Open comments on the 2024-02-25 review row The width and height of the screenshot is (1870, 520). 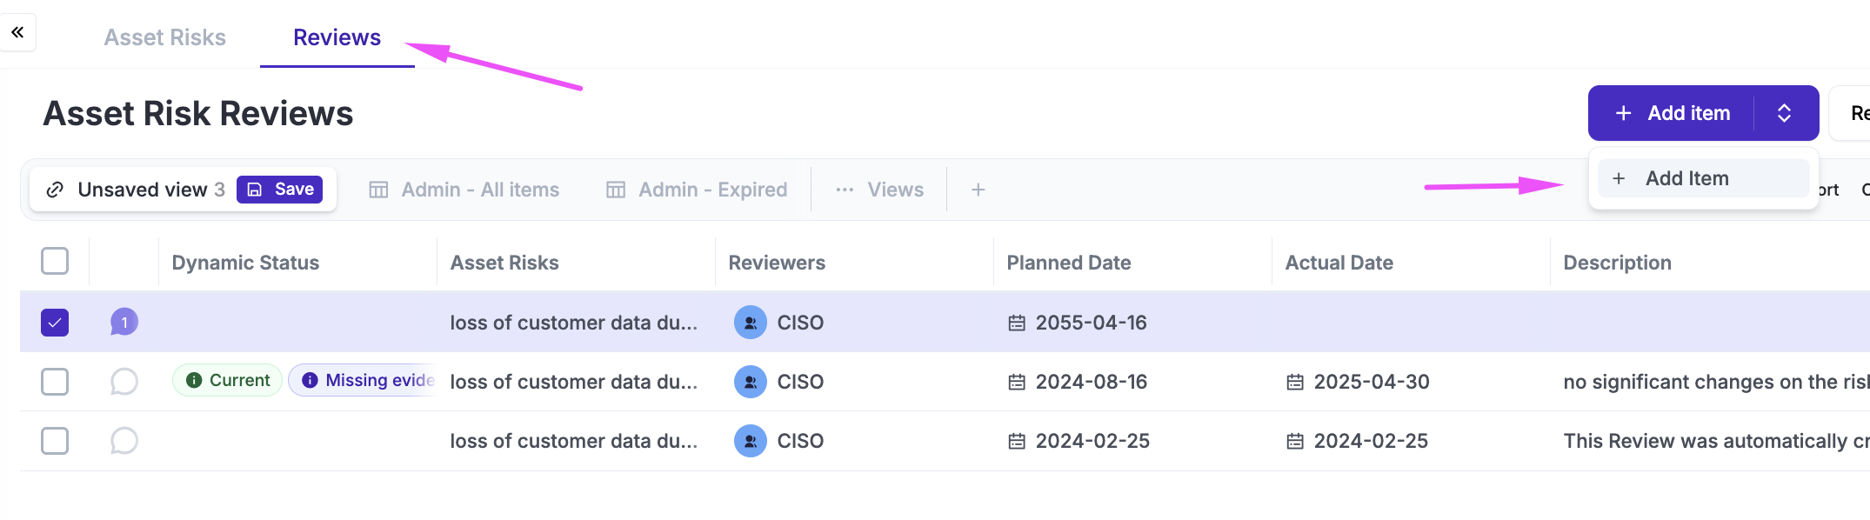tap(124, 441)
